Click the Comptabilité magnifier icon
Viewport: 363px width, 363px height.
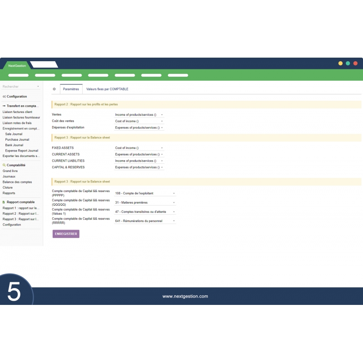(x=4, y=165)
